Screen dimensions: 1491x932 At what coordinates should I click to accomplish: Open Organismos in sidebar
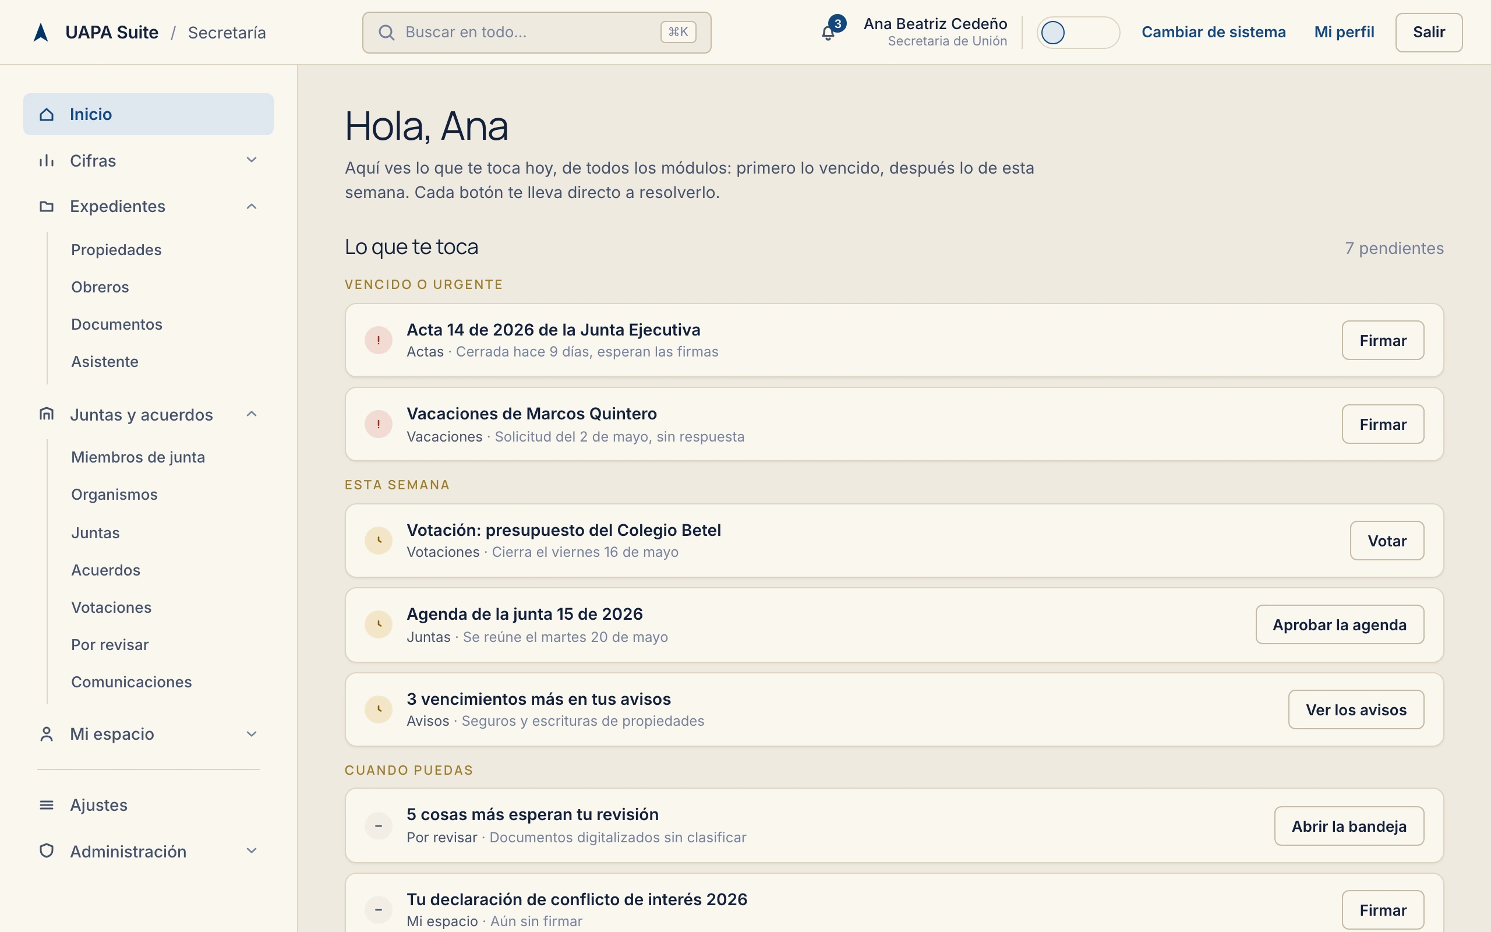115,495
